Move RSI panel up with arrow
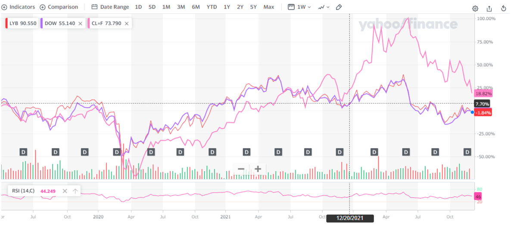This screenshot has height=225, width=517. point(75,191)
